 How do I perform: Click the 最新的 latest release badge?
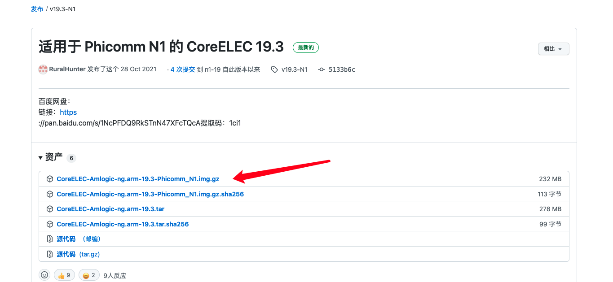306,48
